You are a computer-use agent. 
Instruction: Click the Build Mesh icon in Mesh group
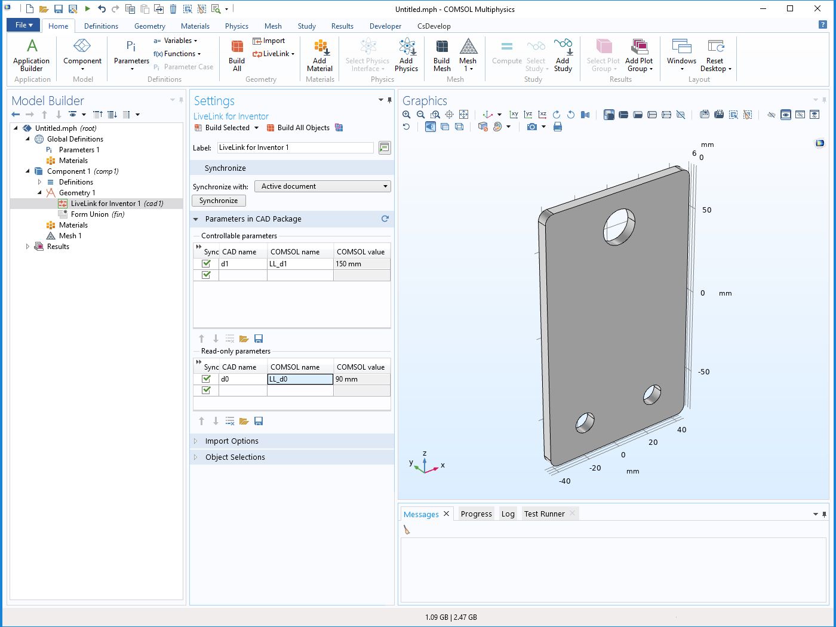pos(441,54)
